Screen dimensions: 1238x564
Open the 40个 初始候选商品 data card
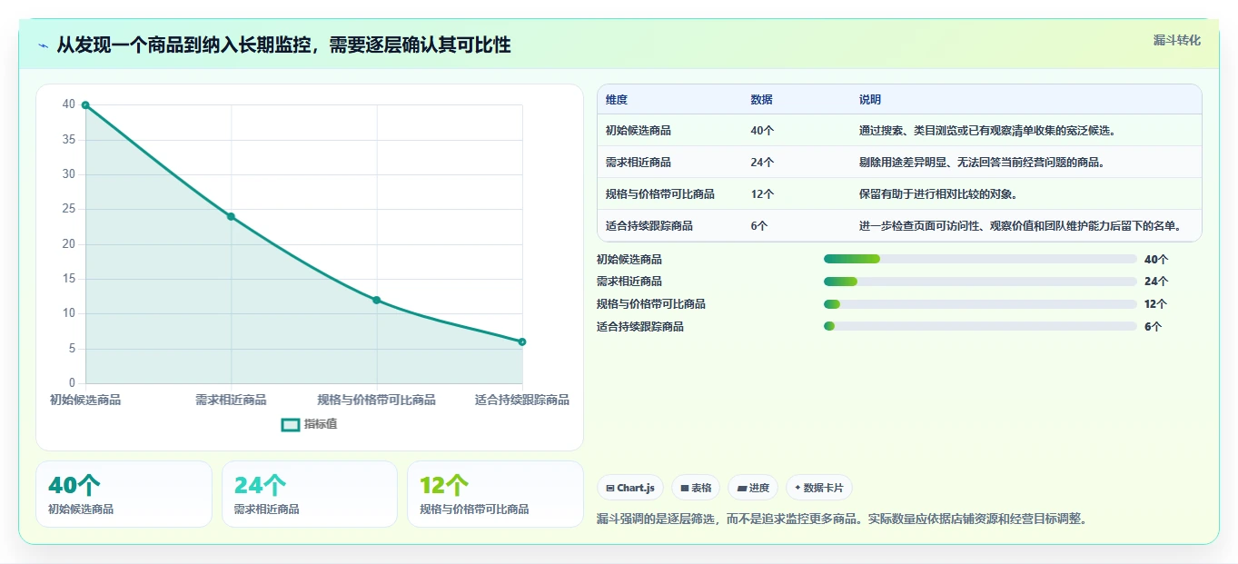click(x=124, y=494)
